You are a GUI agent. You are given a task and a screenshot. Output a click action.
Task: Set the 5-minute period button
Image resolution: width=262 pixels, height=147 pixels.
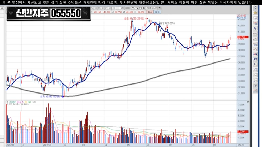[92, 8]
